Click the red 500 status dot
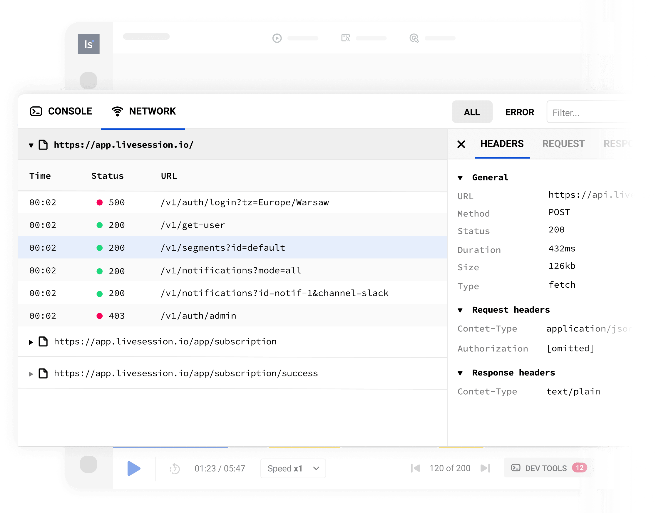Viewport: 656px width, 513px height. (x=99, y=202)
